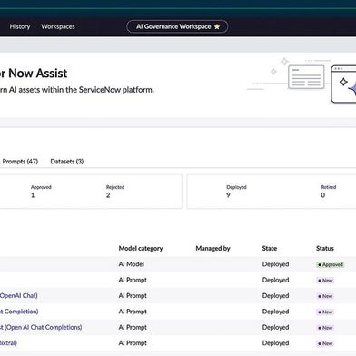This screenshot has width=356, height=356.
Task: Switch to the Prompts (47) tab
Action: click(20, 162)
